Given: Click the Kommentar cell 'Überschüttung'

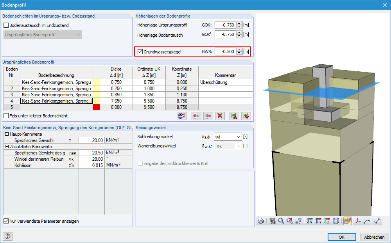Looking at the screenshot, I should (226, 82).
